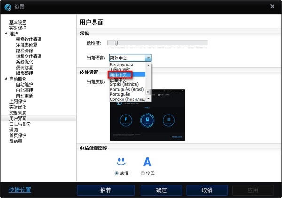Open 日志与备份 settings
282x198 pixels.
click(20, 124)
